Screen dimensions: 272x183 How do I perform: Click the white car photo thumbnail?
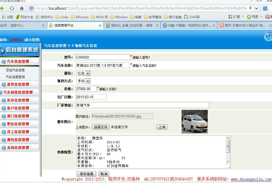tap(194, 122)
